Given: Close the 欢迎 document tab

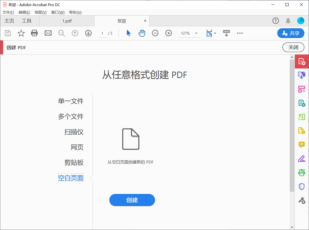Looking at the screenshot, I should click(x=145, y=21).
